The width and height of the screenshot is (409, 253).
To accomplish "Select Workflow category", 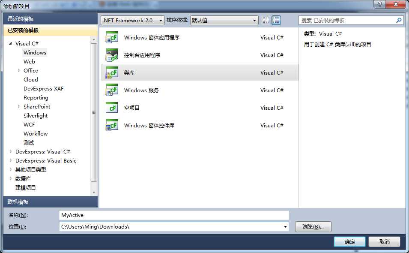I will pyautogui.click(x=36, y=134).
